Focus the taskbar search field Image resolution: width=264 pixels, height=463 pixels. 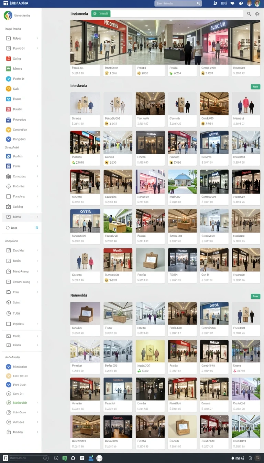(x=29, y=458)
